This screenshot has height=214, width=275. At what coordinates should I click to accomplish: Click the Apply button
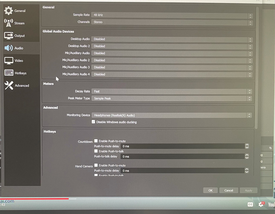[x=248, y=190]
